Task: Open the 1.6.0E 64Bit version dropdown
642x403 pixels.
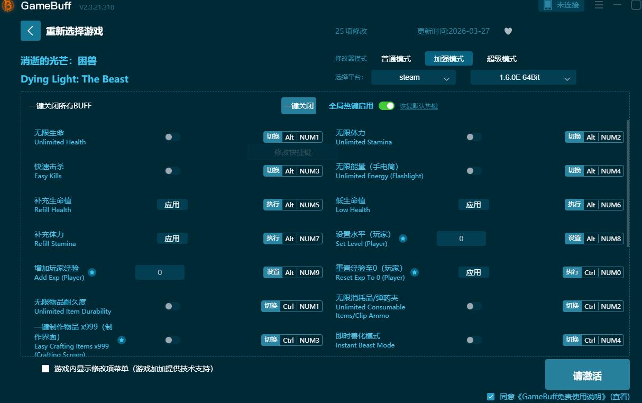Action: click(523, 77)
